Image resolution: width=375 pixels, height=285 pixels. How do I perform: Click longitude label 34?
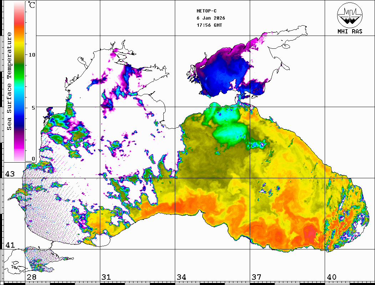[181, 277]
